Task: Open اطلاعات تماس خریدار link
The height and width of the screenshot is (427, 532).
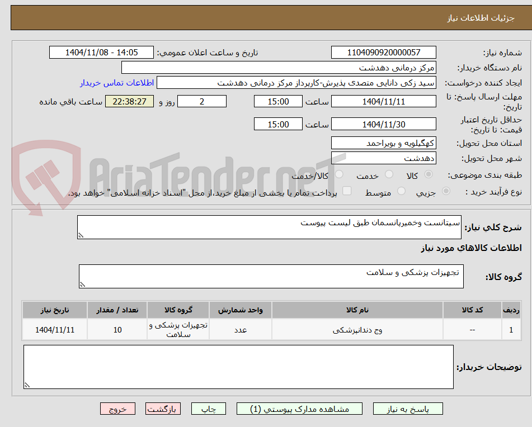Action: click(x=117, y=83)
